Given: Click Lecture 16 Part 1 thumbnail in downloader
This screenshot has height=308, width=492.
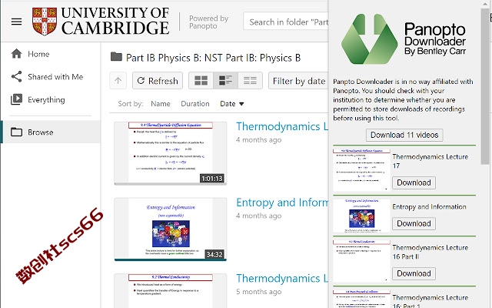Looking at the screenshot, I should (361, 299).
